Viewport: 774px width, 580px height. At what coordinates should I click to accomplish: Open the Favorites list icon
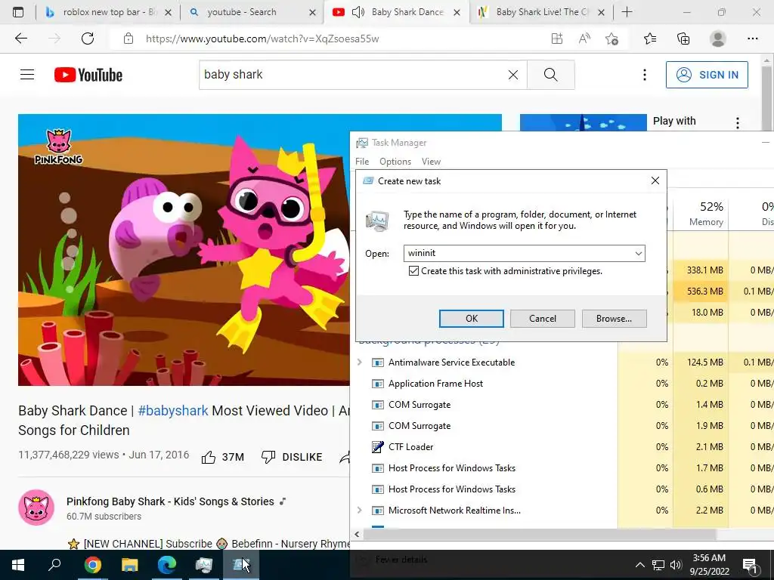pos(650,39)
